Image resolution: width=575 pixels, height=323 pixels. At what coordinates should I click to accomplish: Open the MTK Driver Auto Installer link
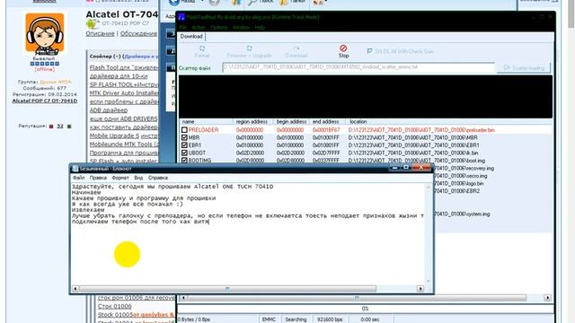tap(124, 93)
